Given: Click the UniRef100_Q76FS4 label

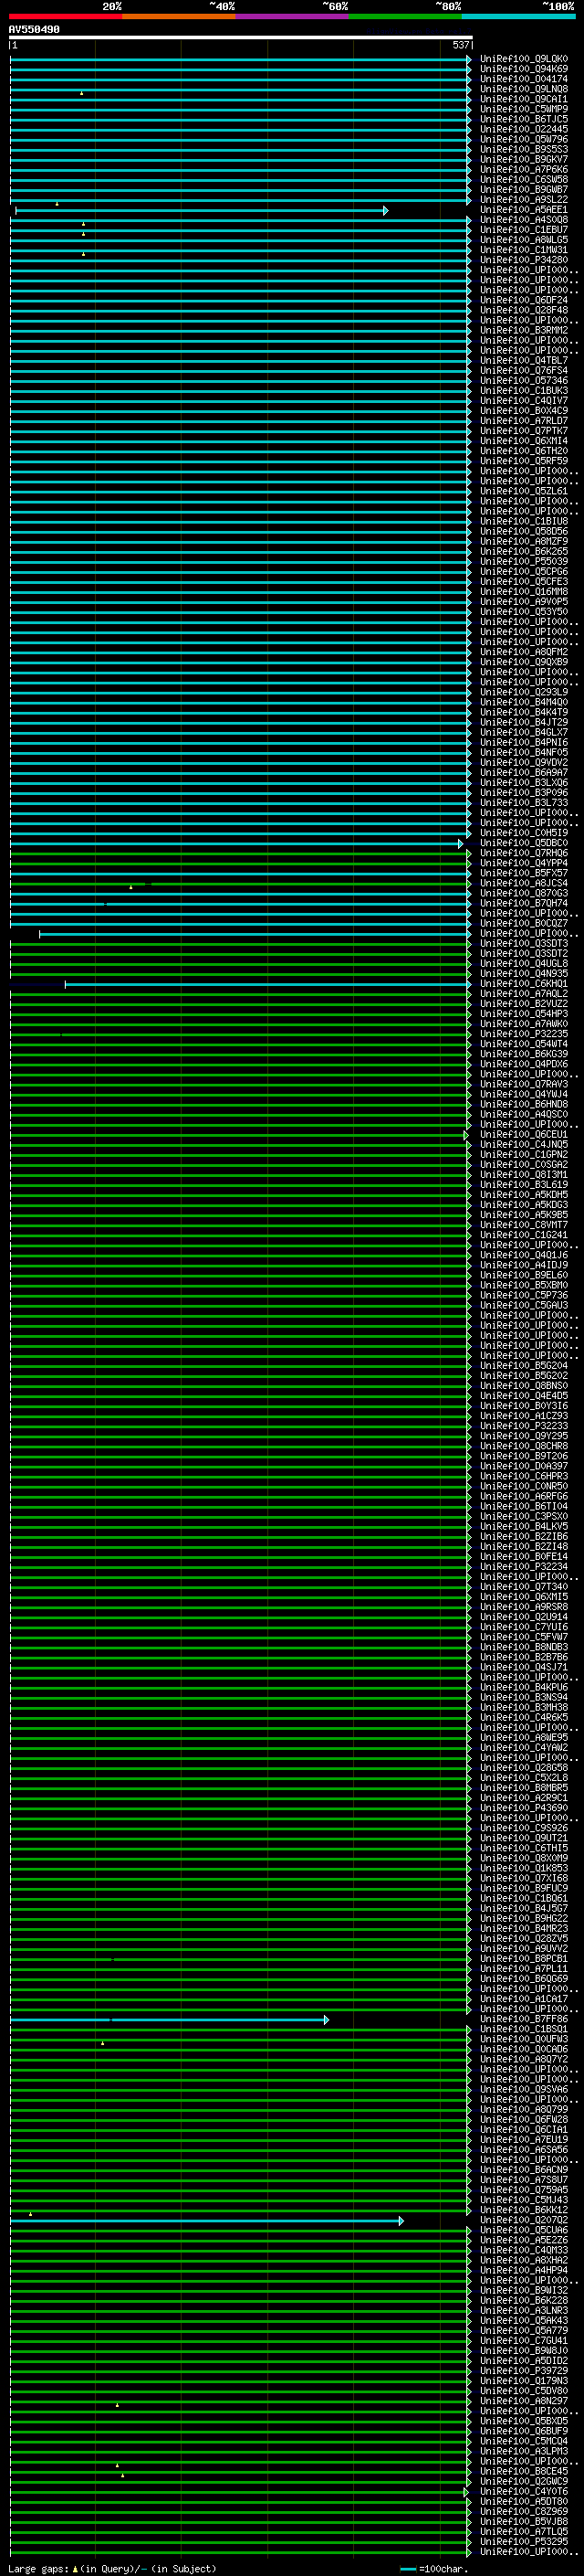Looking at the screenshot, I should click(x=523, y=371).
